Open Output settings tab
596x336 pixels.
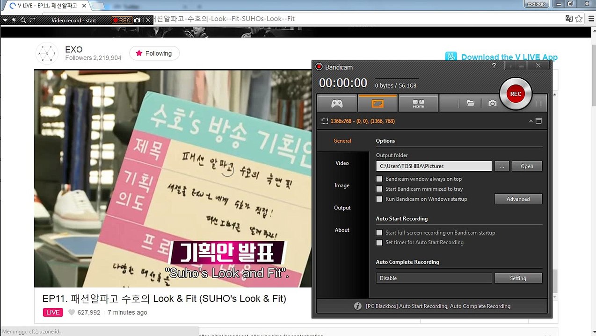pyautogui.click(x=342, y=208)
